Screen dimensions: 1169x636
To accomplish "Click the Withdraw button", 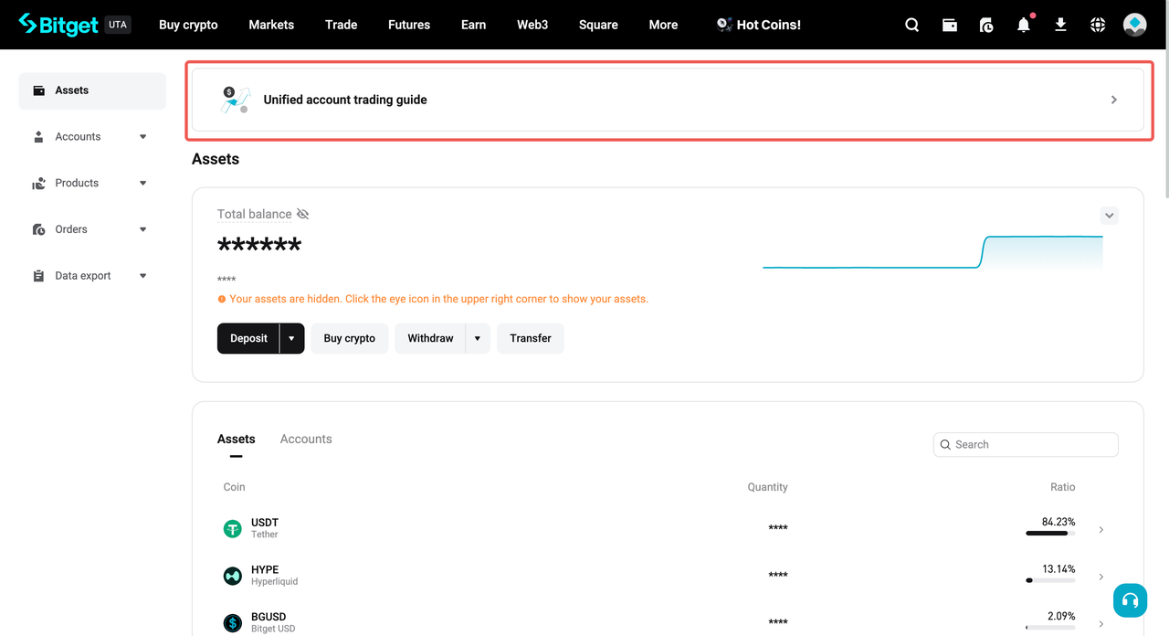I will click(430, 338).
